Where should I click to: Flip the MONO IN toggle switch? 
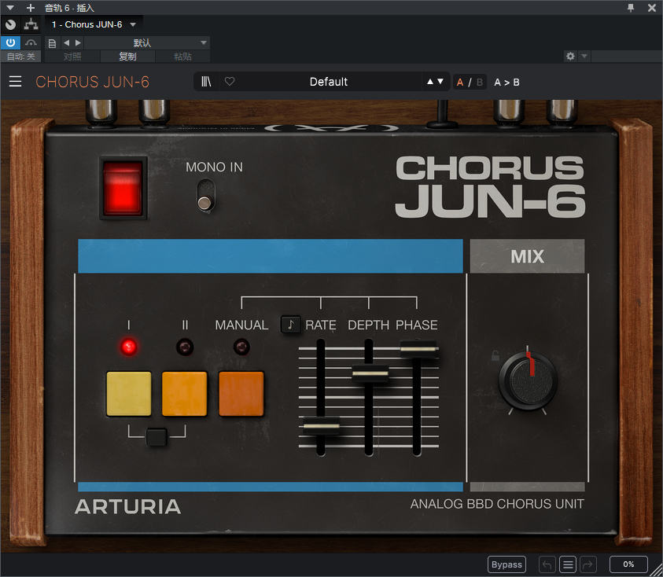tap(205, 195)
